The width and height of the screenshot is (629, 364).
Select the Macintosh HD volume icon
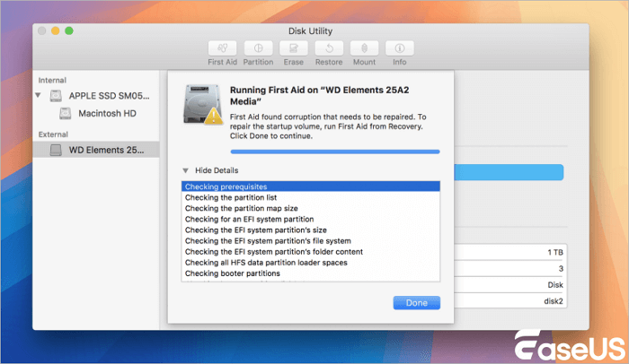(66, 113)
